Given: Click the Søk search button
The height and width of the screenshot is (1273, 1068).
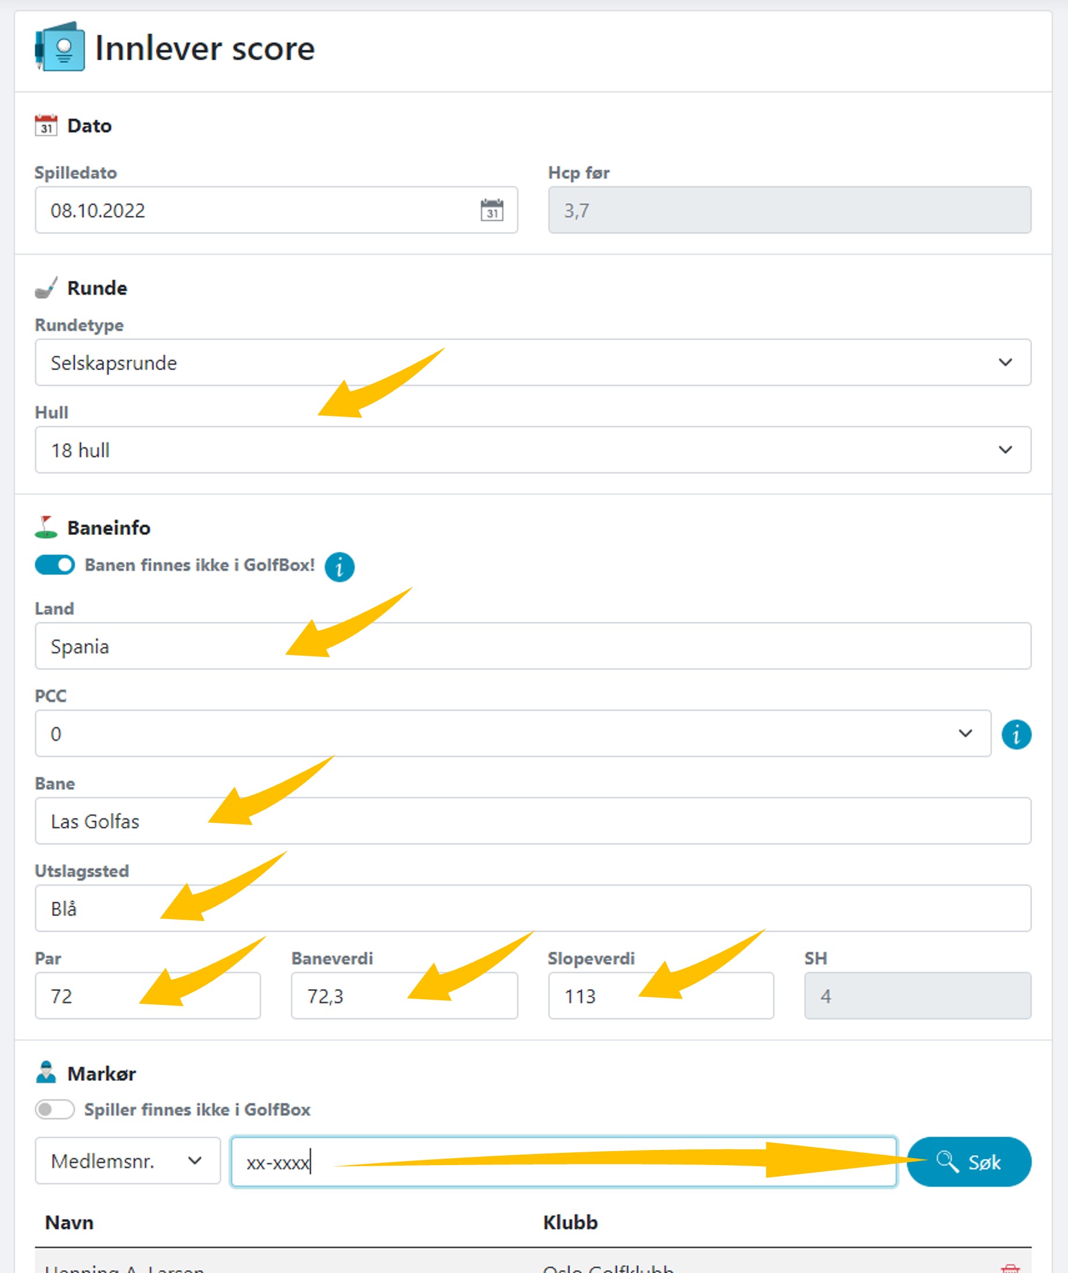Looking at the screenshot, I should pyautogui.click(x=969, y=1162).
